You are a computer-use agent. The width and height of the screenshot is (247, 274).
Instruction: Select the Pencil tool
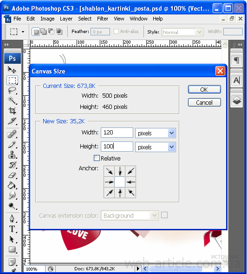12,145
